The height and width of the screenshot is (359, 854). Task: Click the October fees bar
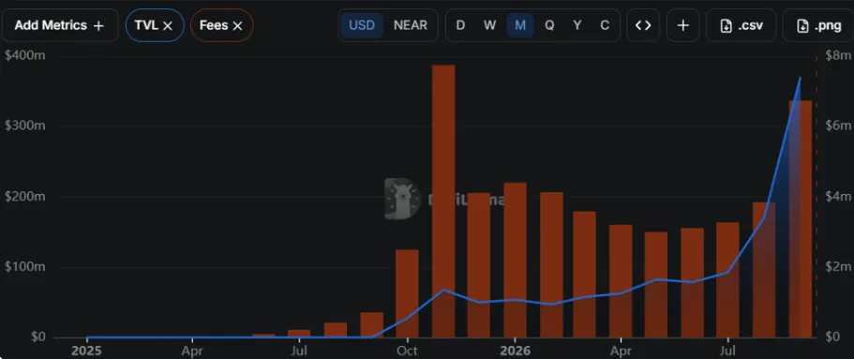pyautogui.click(x=407, y=293)
